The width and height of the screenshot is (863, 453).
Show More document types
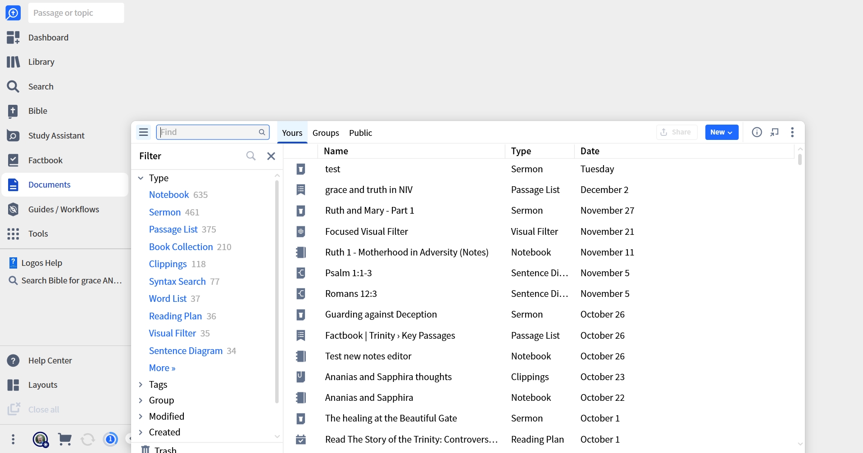162,368
